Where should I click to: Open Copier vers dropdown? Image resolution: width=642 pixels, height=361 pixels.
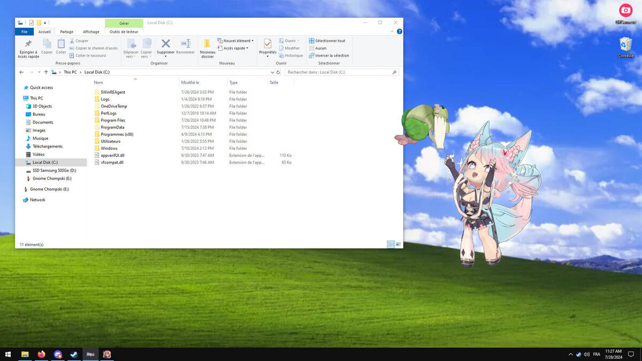click(146, 48)
